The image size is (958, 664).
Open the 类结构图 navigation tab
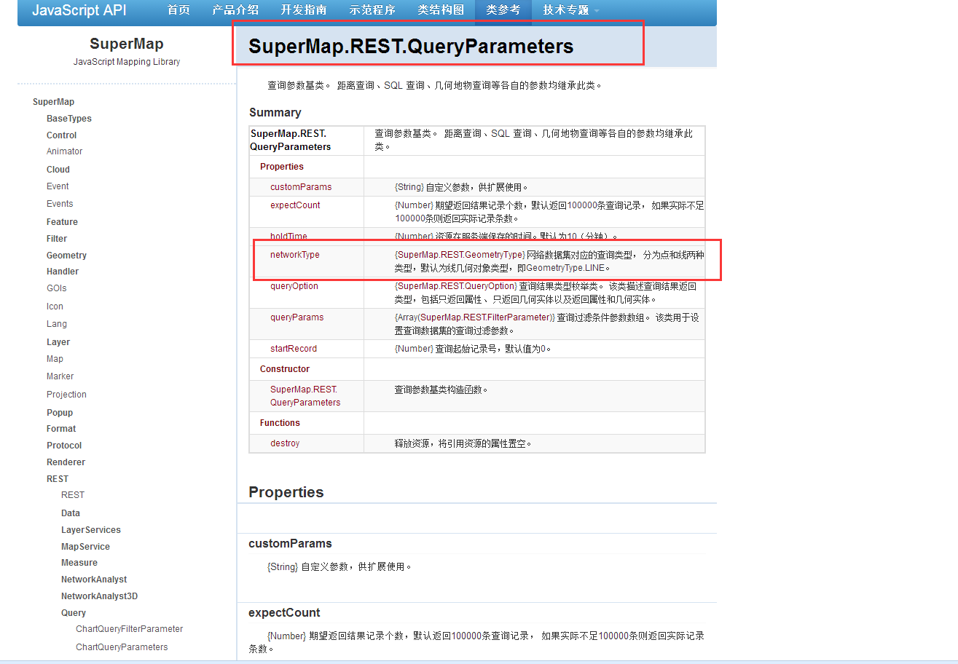(441, 10)
